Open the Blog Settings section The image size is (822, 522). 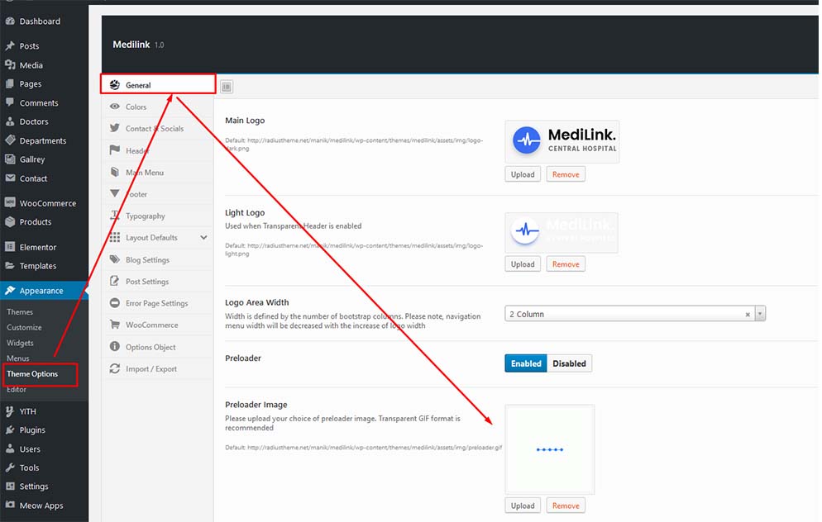[x=158, y=259]
